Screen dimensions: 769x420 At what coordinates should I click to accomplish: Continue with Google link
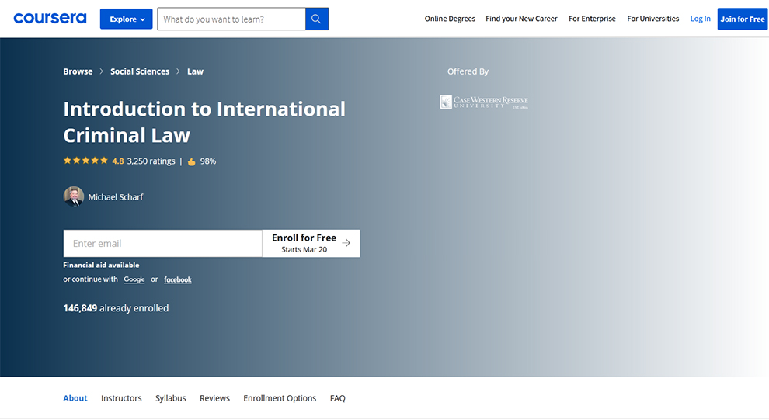pos(134,279)
